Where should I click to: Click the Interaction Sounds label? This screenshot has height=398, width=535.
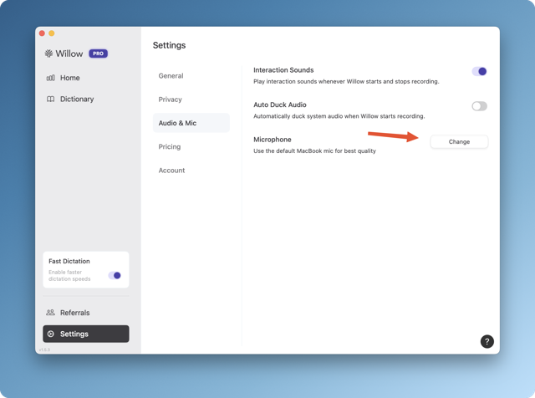[283, 70]
